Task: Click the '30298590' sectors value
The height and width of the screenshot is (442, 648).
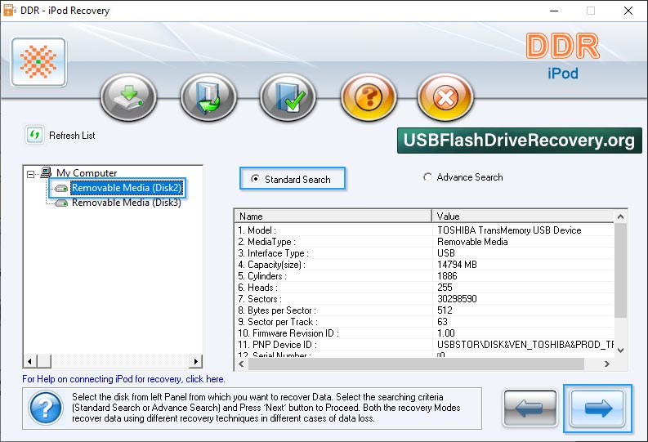Action: (457, 299)
